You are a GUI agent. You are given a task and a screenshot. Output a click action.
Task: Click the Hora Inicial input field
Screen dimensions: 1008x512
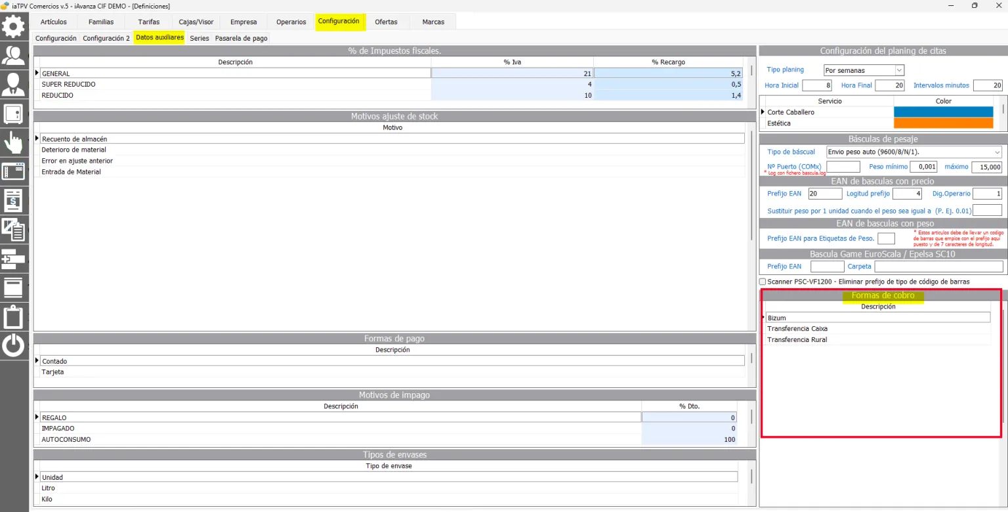click(817, 85)
